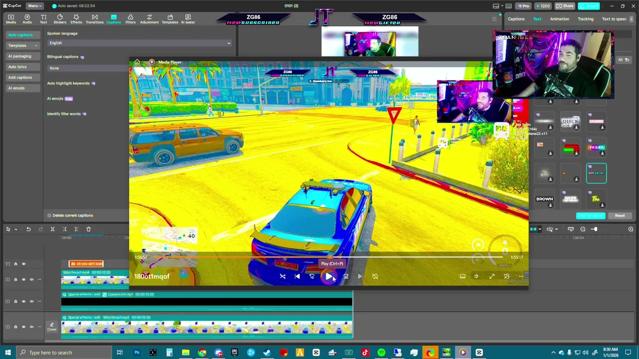The width and height of the screenshot is (639, 359).
Task: Open the Media panel in CapCut
Action: (x=11, y=19)
